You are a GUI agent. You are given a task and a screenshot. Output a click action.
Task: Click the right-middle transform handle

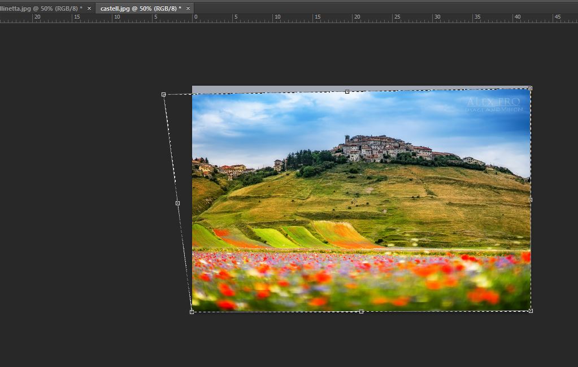(x=530, y=200)
